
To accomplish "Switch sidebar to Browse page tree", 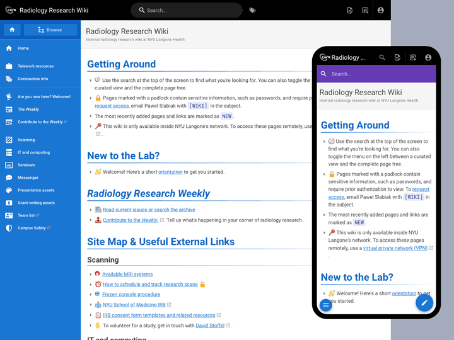I will click(50, 30).
